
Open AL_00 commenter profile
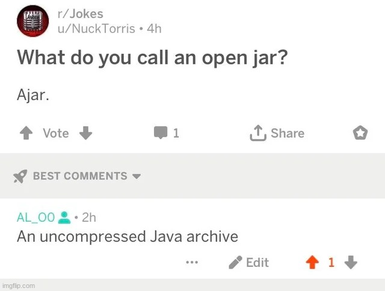coord(35,217)
